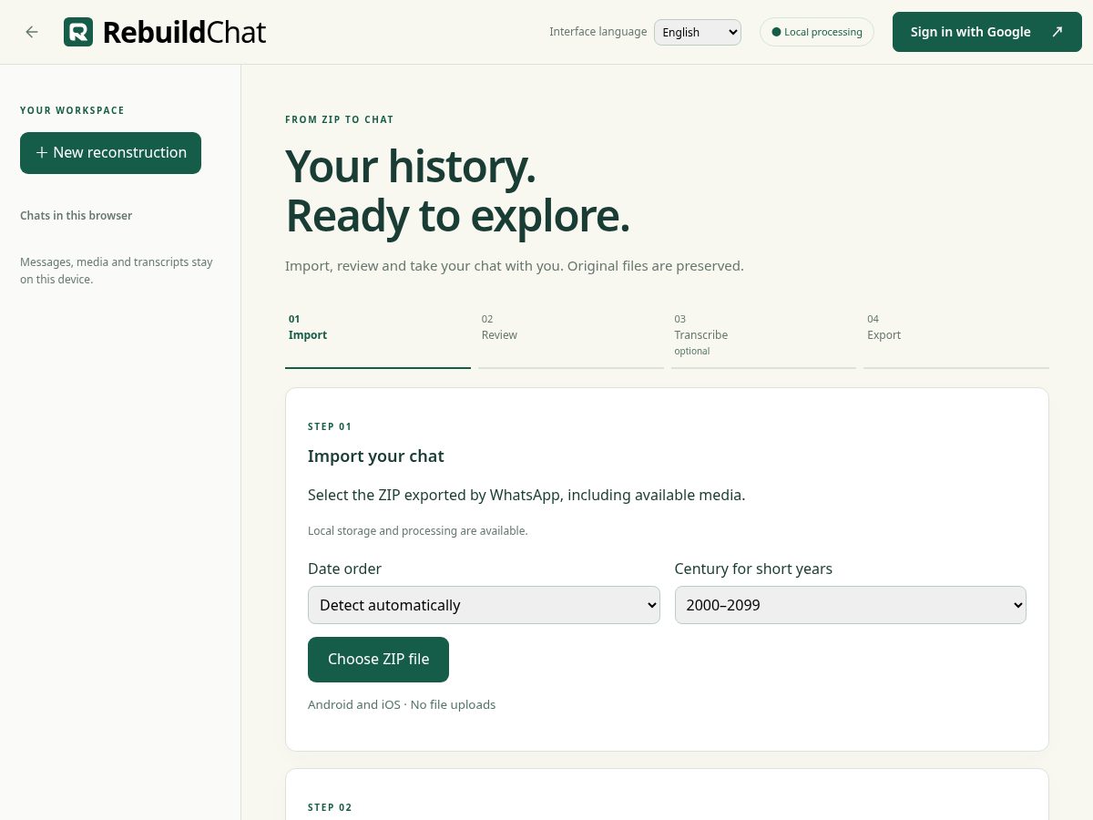Click 'Local storage and processing are available.' text
The width and height of the screenshot is (1093, 820).
(x=417, y=530)
